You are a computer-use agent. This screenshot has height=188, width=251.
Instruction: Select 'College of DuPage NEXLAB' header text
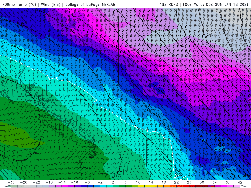(x=90, y=4)
